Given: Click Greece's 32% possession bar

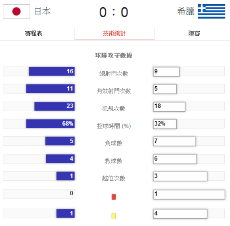Looking at the screenshot, I should coord(165,124).
